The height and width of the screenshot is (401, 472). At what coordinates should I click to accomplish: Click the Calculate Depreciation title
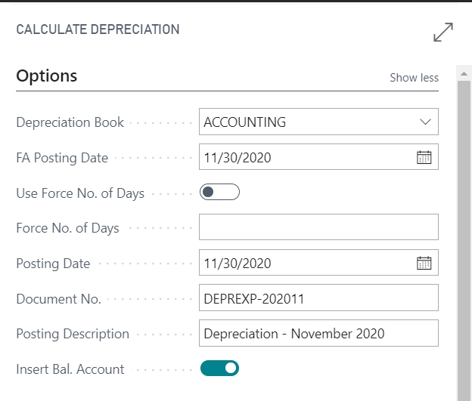pyautogui.click(x=98, y=29)
